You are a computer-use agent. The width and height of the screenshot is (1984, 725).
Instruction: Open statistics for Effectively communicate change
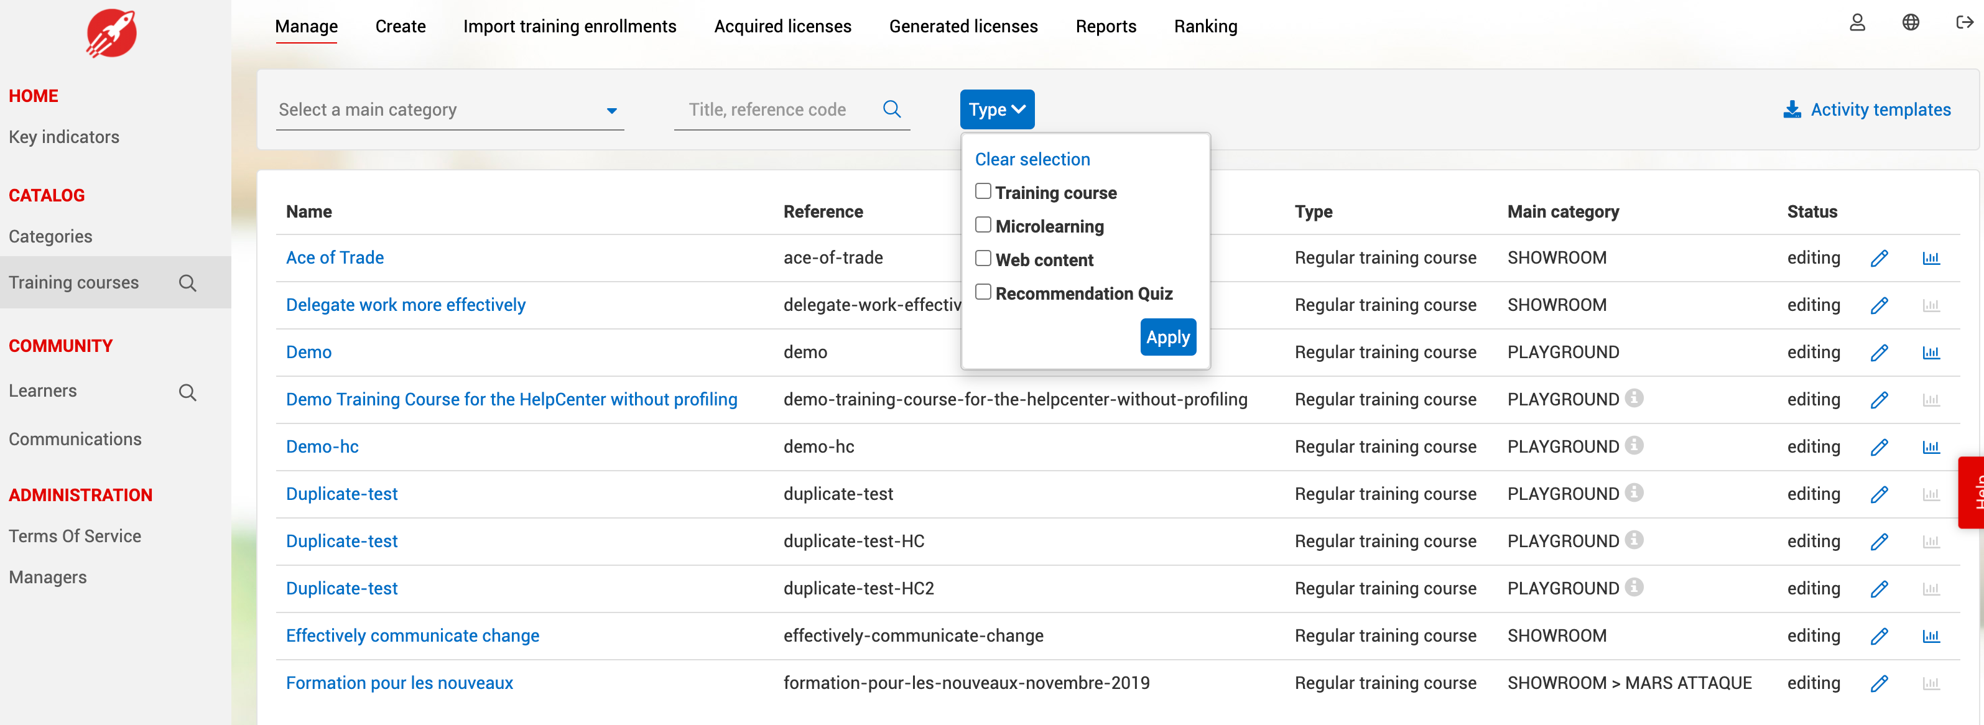(1930, 637)
